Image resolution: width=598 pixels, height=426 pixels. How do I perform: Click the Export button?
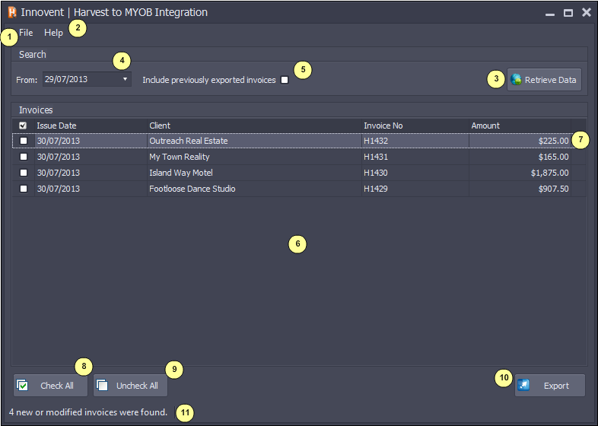click(x=550, y=386)
